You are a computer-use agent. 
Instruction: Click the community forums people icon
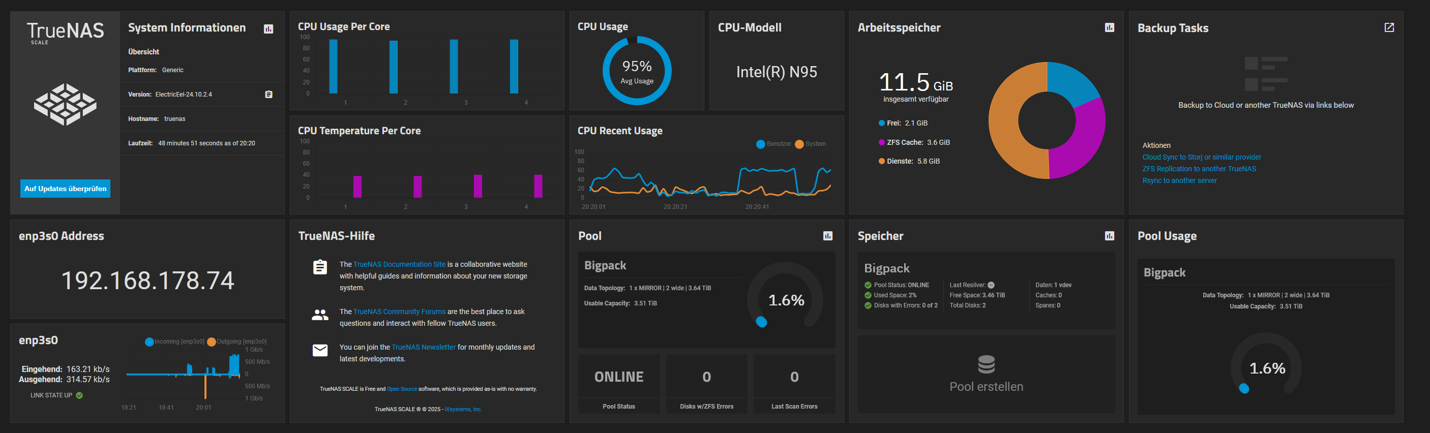[320, 315]
